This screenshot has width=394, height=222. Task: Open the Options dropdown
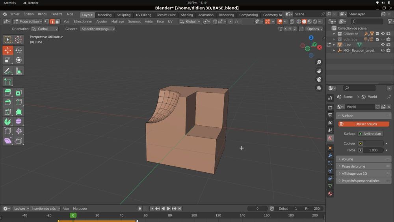[x=314, y=29]
